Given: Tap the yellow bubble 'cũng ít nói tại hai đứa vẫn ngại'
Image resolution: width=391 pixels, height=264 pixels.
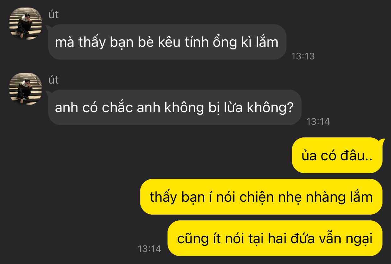Looking at the screenshot, I should [x=275, y=238].
